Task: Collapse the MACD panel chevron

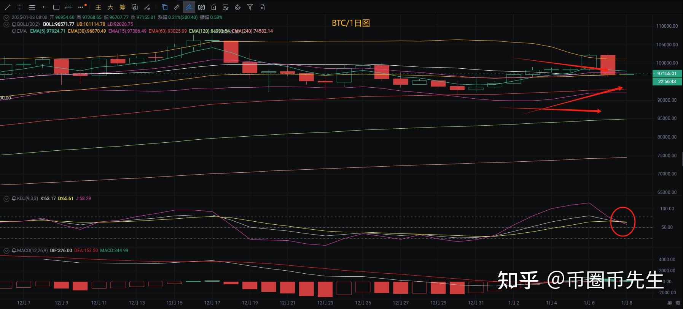Action: pos(6,251)
